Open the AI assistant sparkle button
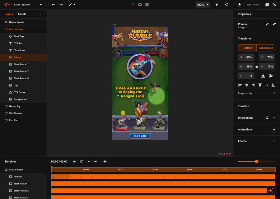 (271, 190)
